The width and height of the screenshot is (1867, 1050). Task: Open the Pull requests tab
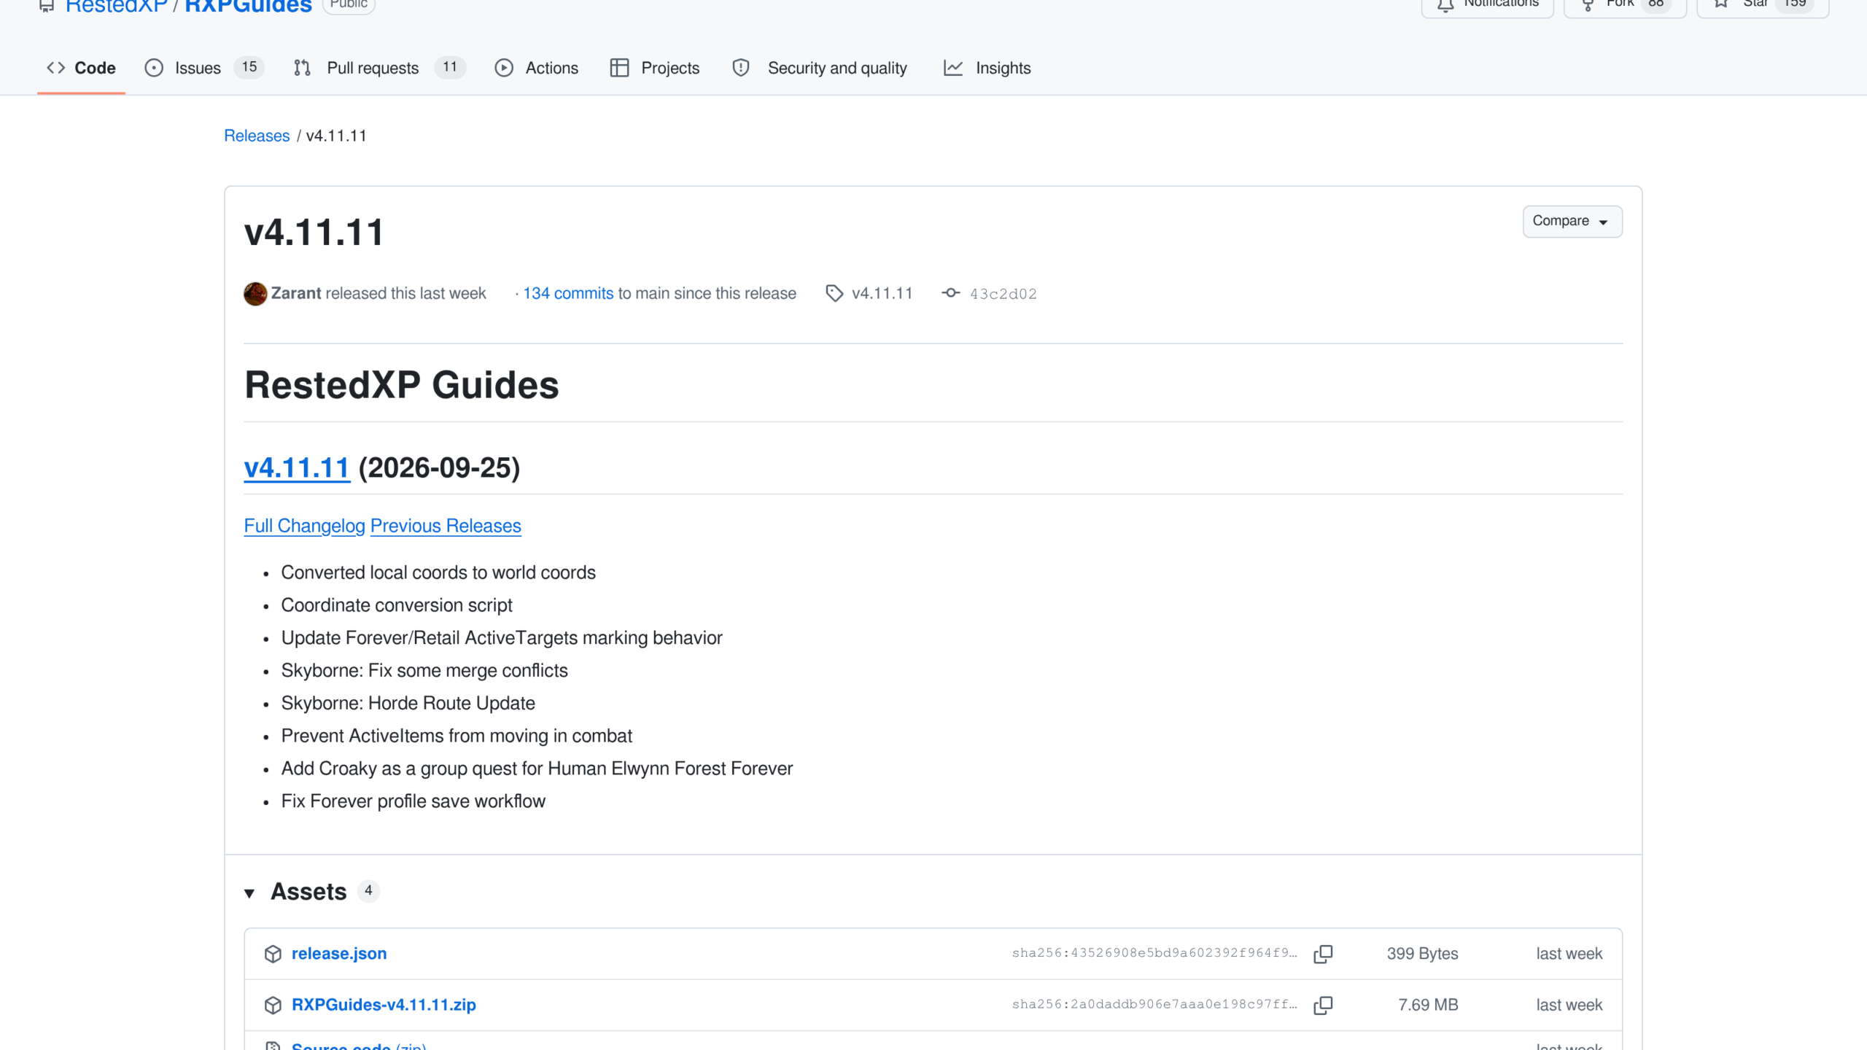click(x=379, y=68)
